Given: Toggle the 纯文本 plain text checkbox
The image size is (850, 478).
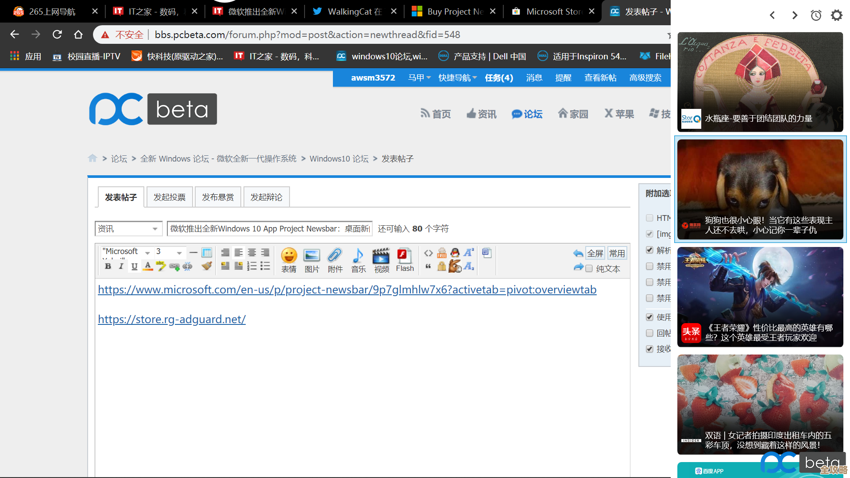Looking at the screenshot, I should pyautogui.click(x=589, y=269).
